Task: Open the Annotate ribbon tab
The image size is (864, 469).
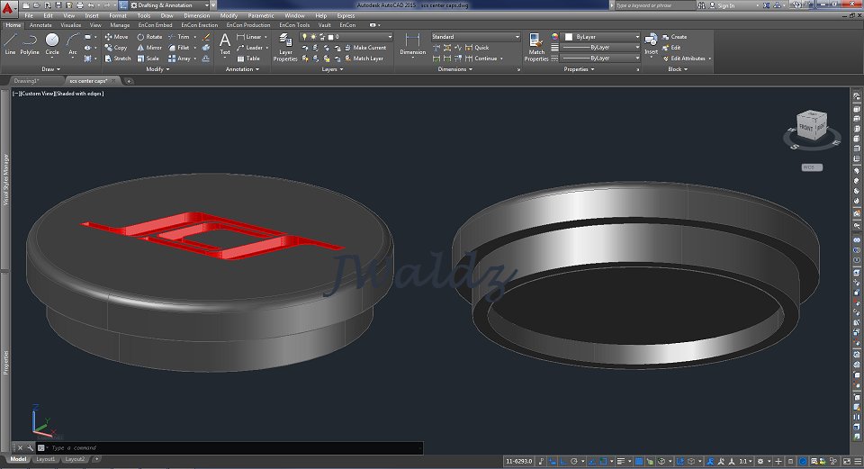Action: click(x=40, y=25)
